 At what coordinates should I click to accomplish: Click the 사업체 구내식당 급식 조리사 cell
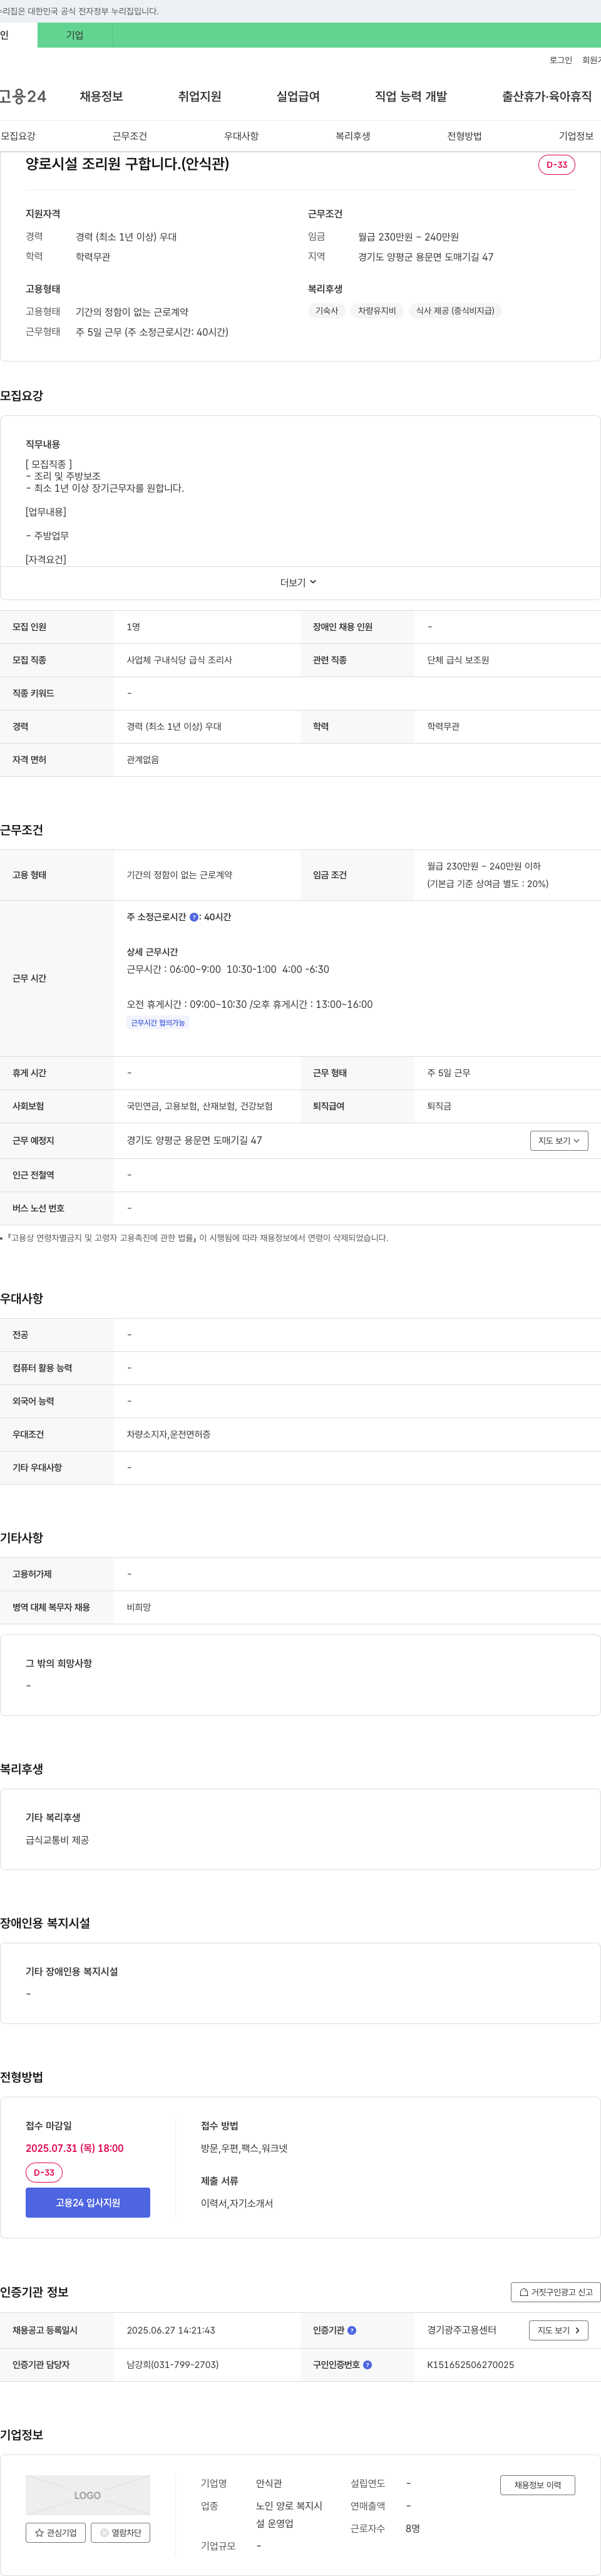[179, 660]
